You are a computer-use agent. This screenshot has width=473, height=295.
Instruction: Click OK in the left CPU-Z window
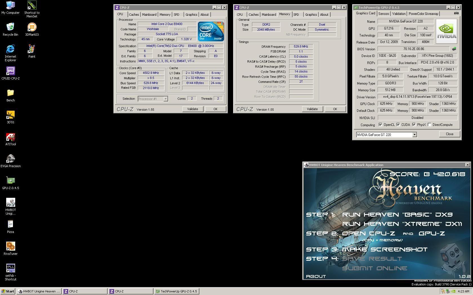click(x=215, y=109)
